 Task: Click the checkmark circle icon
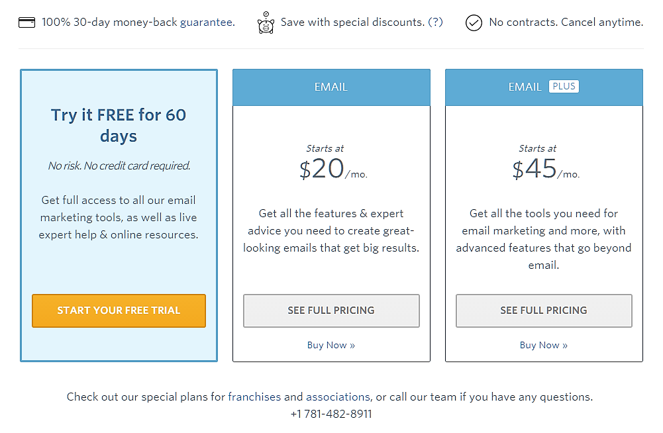[x=474, y=23]
